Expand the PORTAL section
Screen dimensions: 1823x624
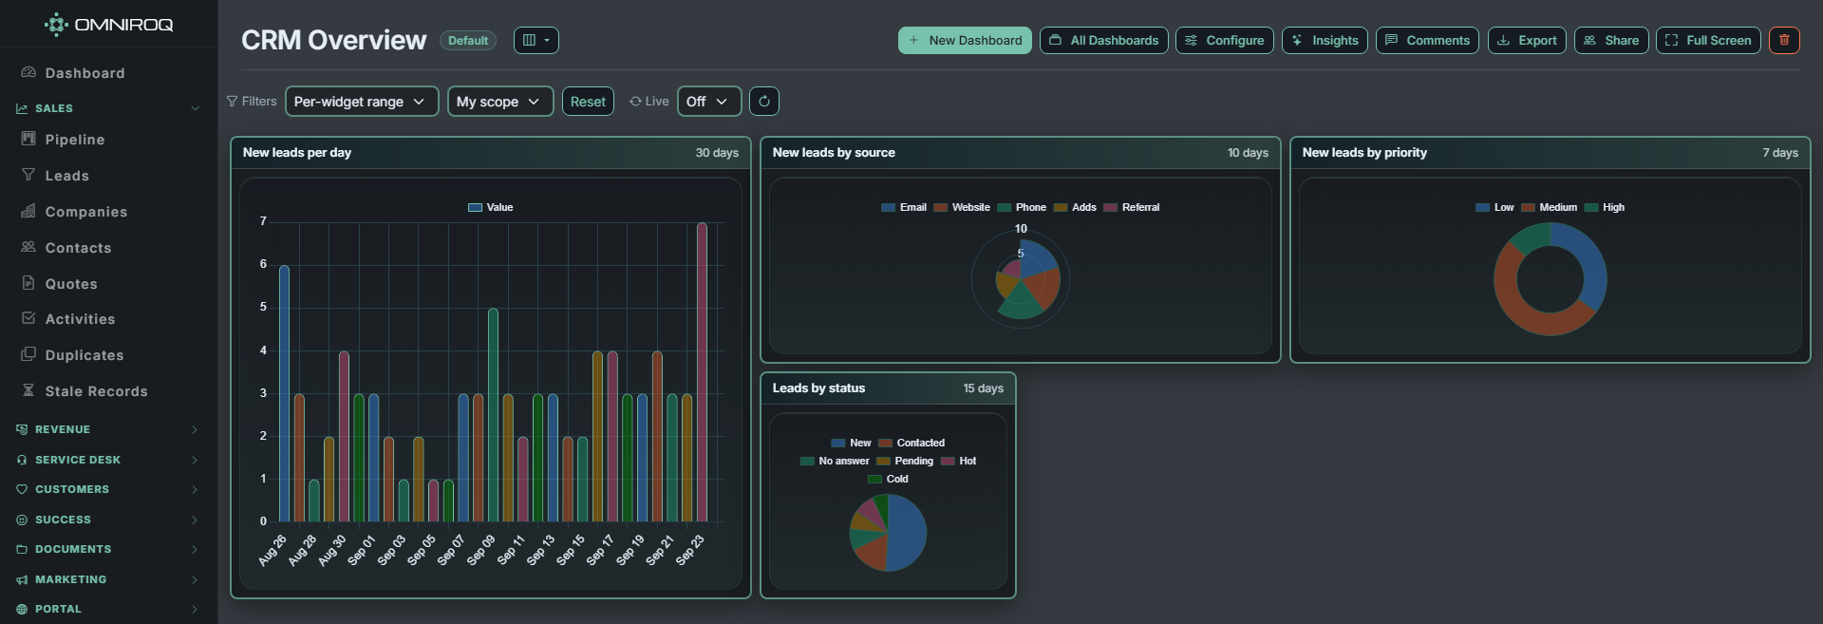108,609
